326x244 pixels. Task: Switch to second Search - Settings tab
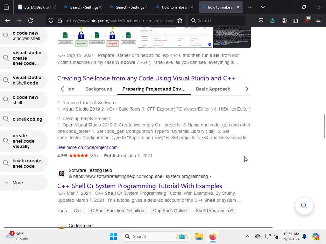[x=129, y=7]
